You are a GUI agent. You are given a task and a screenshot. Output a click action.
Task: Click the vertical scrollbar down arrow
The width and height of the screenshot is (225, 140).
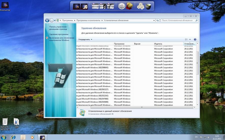(197, 105)
